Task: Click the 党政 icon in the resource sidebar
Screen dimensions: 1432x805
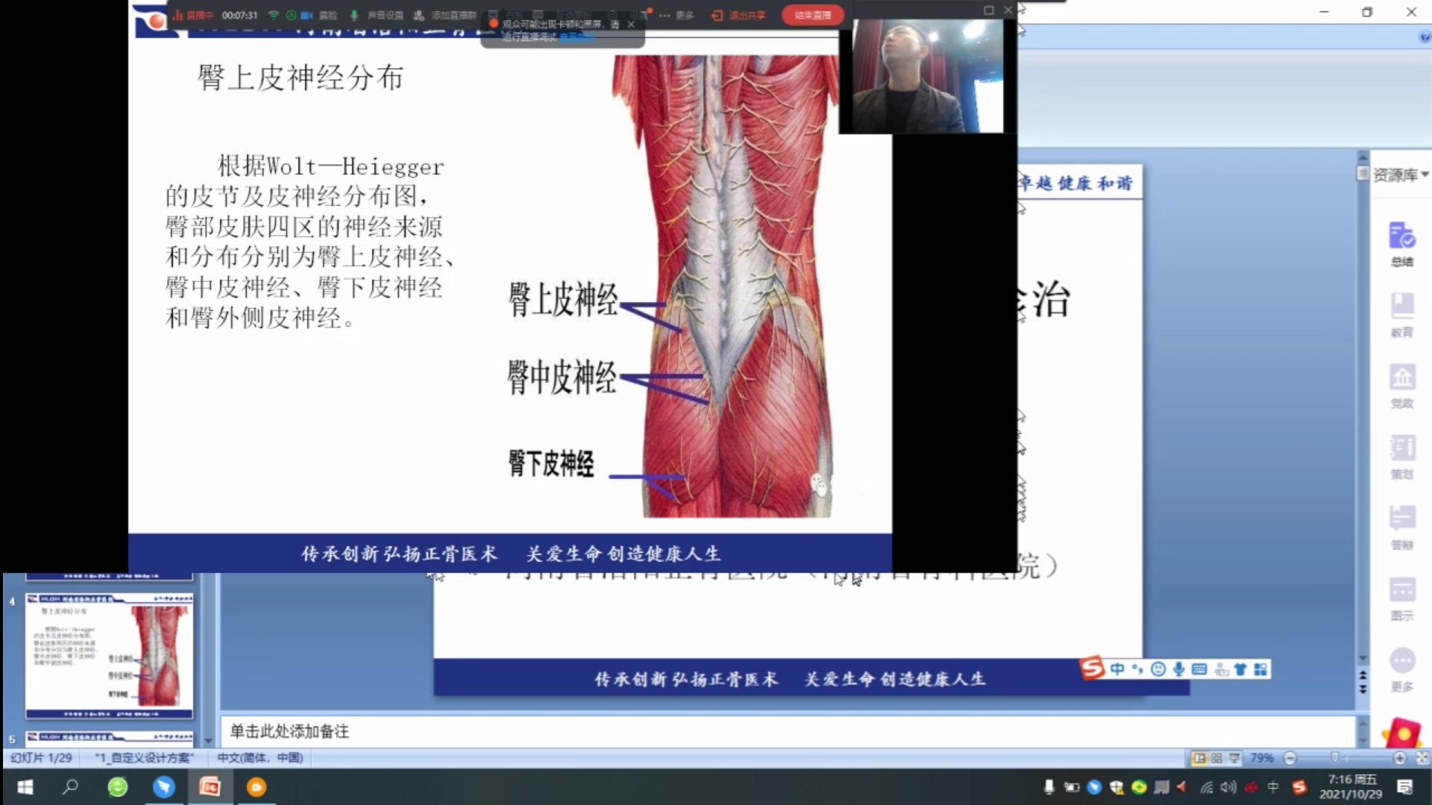Action: (1401, 385)
